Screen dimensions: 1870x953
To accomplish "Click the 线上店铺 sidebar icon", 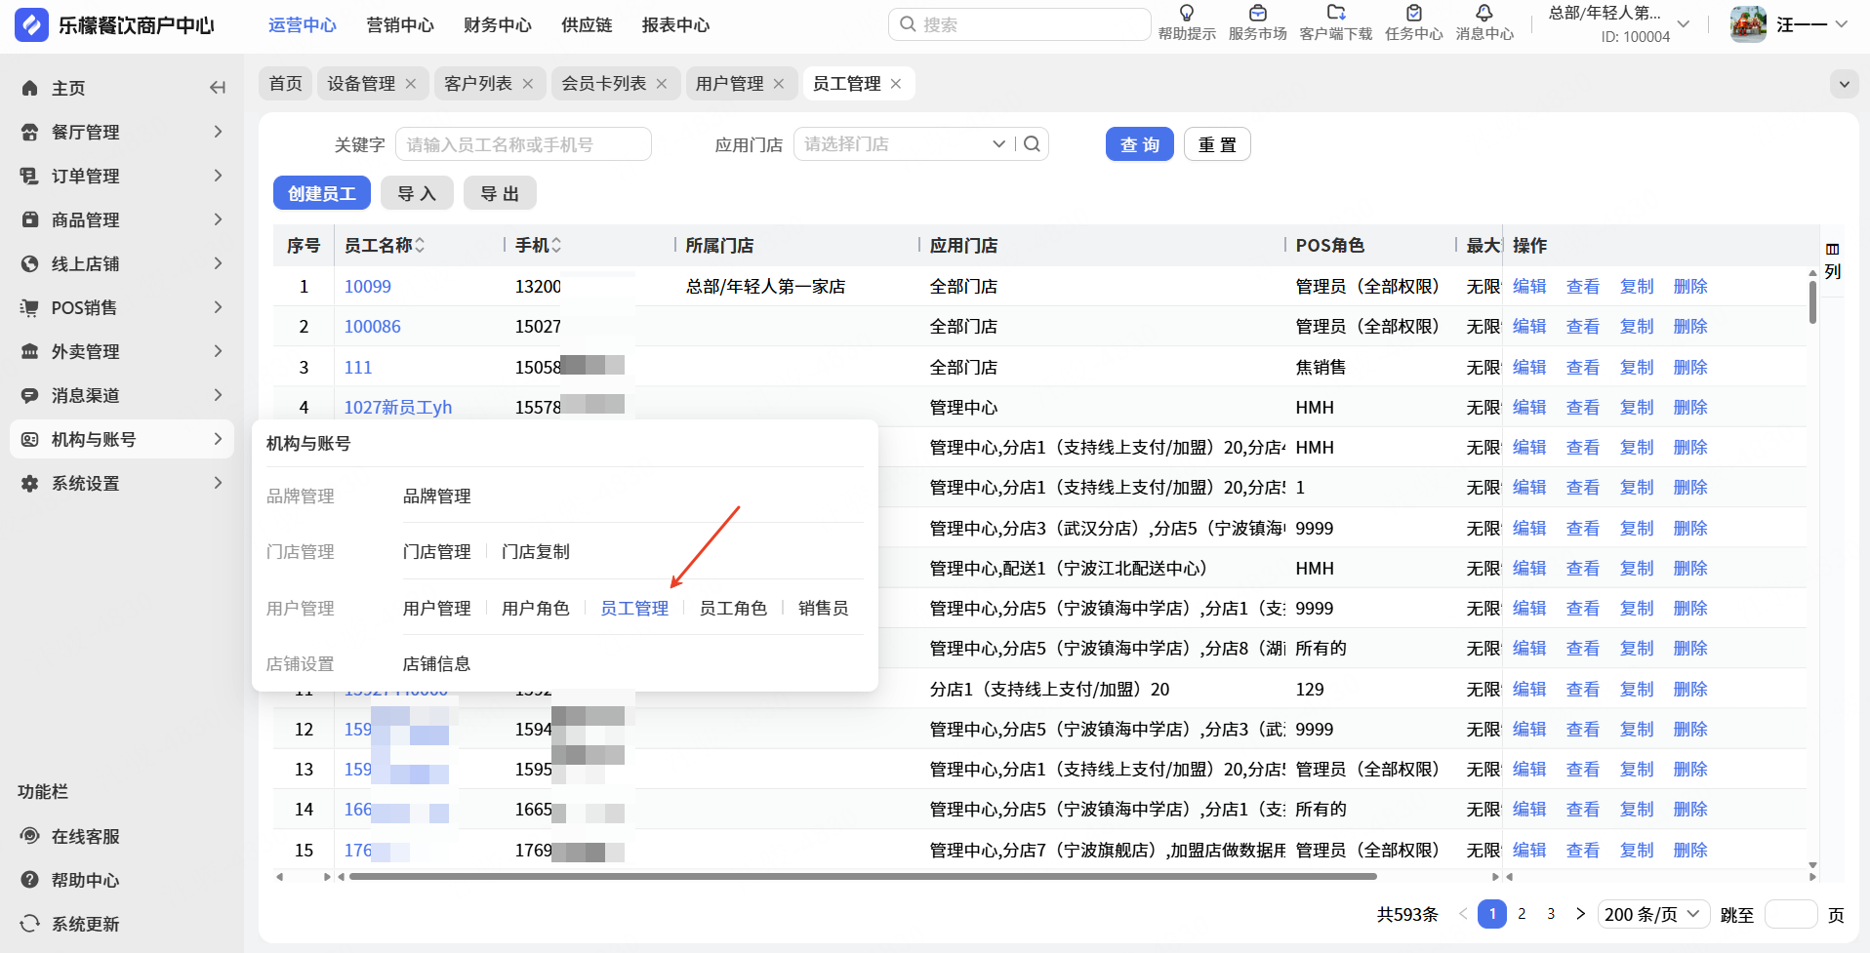I will click(30, 263).
